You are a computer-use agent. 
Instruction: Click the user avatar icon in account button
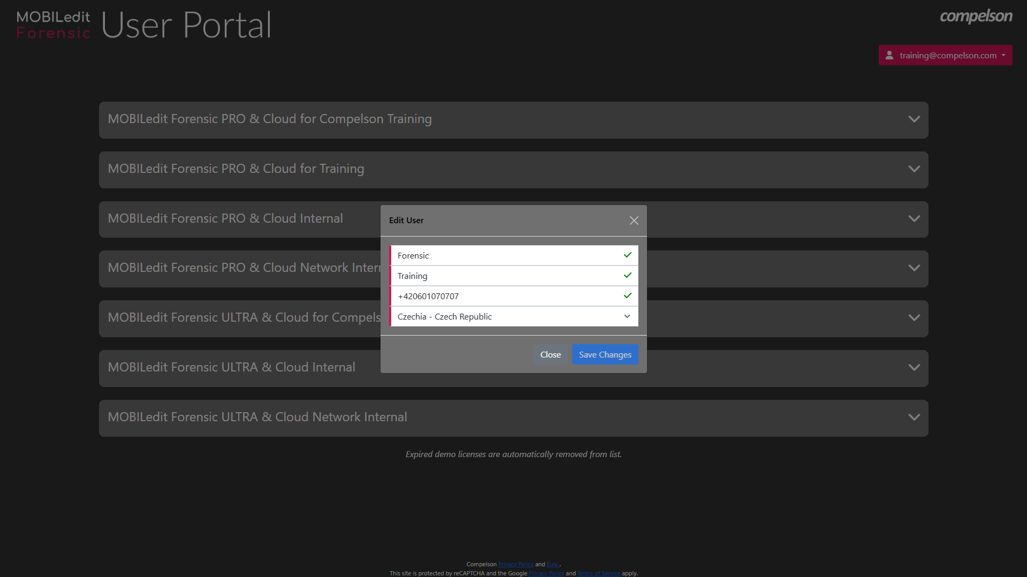(889, 55)
